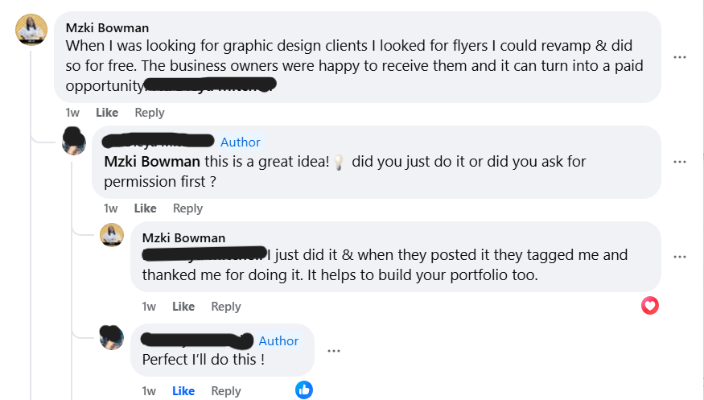Open options for 'I just did it' reply
The width and height of the screenshot is (704, 400).
click(680, 257)
